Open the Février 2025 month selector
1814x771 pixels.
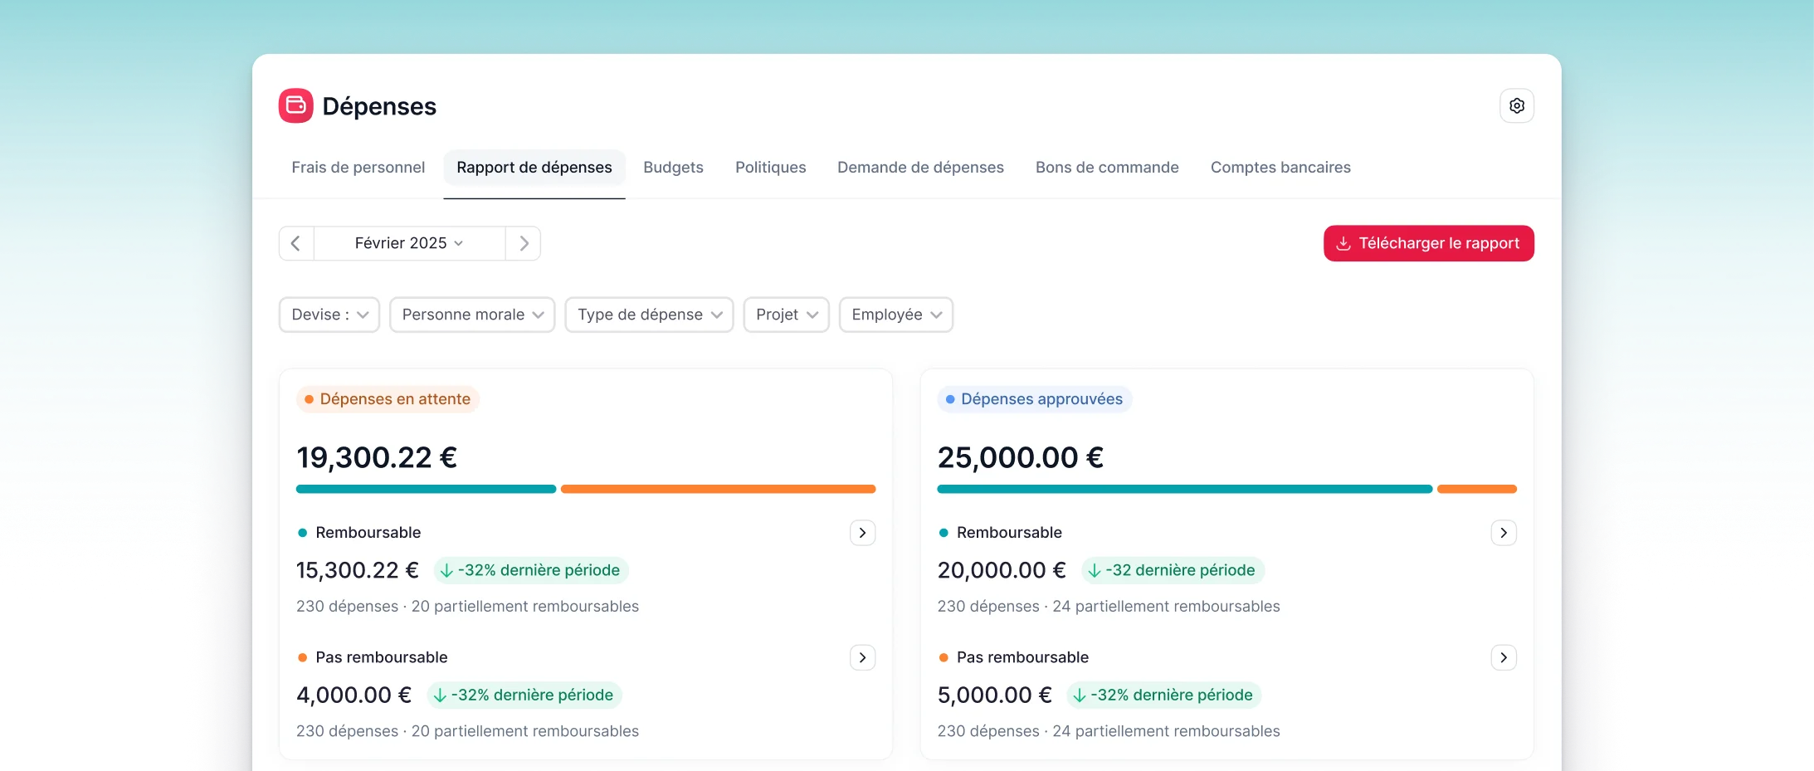pyautogui.click(x=409, y=243)
